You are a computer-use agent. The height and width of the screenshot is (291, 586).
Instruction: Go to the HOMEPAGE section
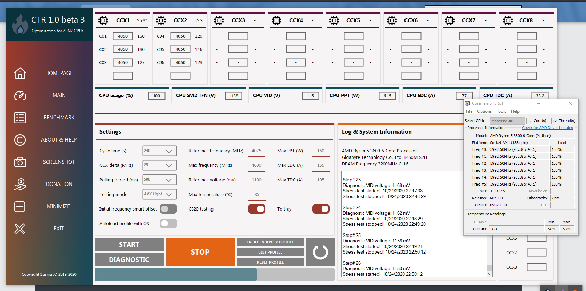click(x=59, y=73)
